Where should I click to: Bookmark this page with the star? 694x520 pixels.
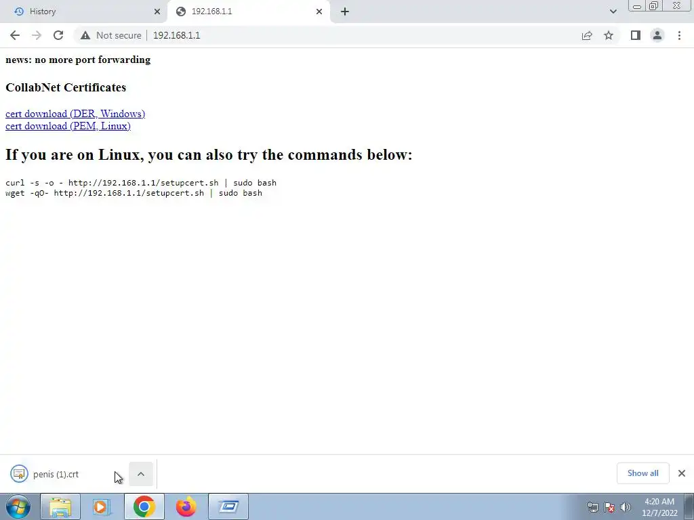[x=609, y=35]
